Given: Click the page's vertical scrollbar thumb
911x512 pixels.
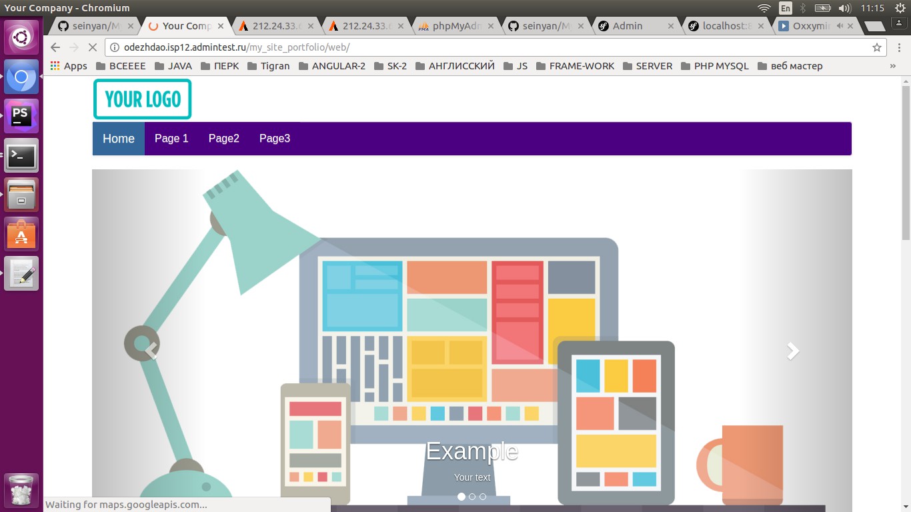Looking at the screenshot, I should pyautogui.click(x=906, y=163).
